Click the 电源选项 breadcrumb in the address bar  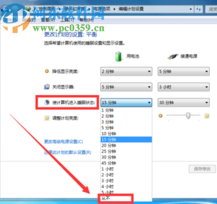[x=102, y=9]
